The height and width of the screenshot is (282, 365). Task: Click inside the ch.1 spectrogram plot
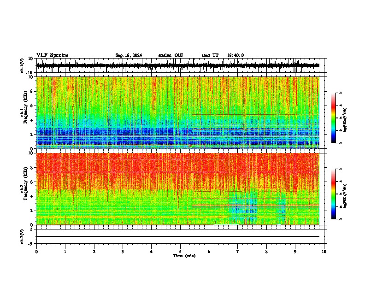[178, 112]
